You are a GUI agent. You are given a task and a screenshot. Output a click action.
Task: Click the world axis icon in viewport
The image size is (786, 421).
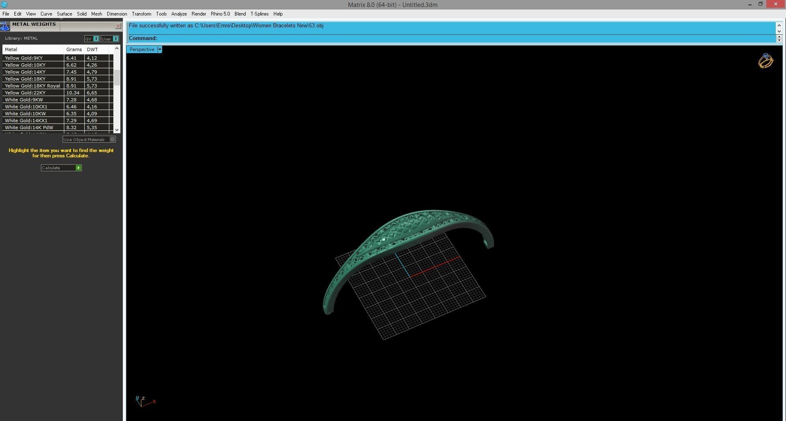pos(145,401)
